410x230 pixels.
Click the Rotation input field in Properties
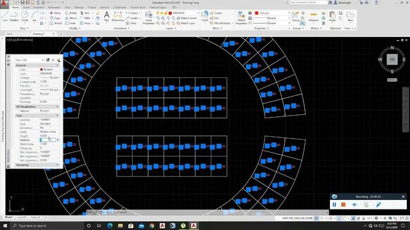tap(48, 140)
